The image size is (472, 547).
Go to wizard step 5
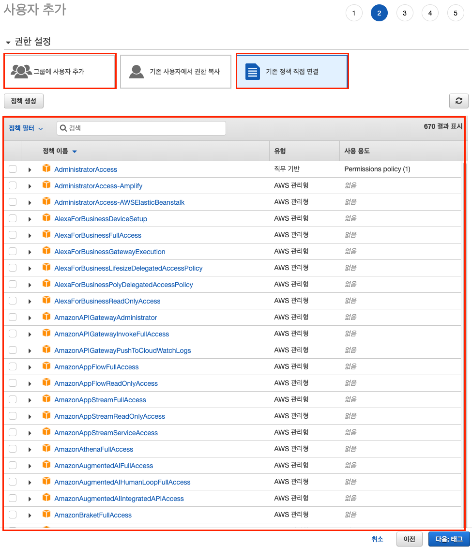(456, 13)
